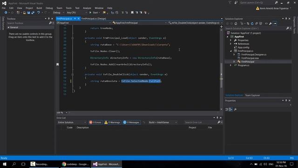
Task: Click the Search Solution Explorer input field
Action: 255,28
